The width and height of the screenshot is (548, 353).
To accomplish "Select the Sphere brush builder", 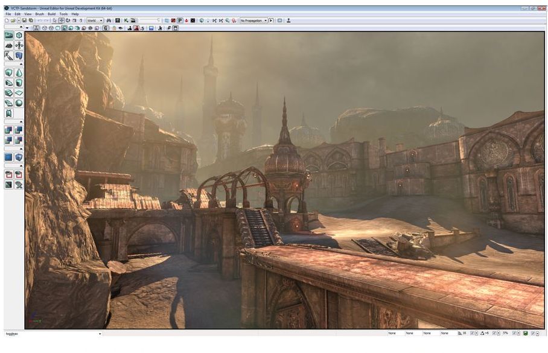I will 19,103.
